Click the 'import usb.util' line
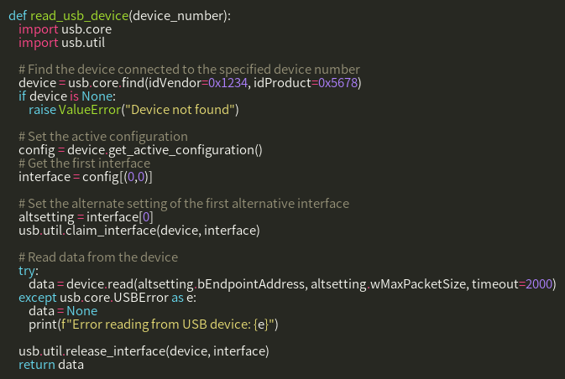 [62, 43]
